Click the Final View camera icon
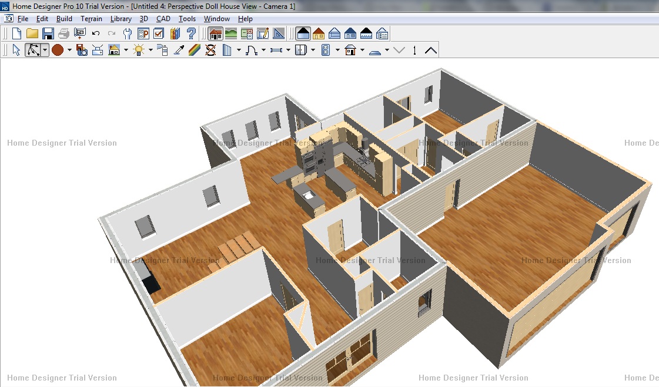 point(82,51)
